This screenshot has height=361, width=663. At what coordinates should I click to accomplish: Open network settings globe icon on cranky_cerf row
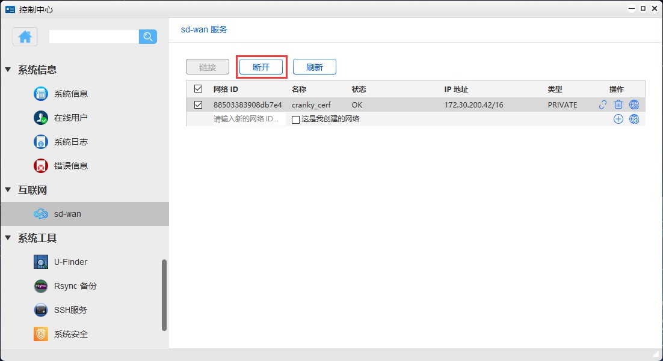point(634,105)
